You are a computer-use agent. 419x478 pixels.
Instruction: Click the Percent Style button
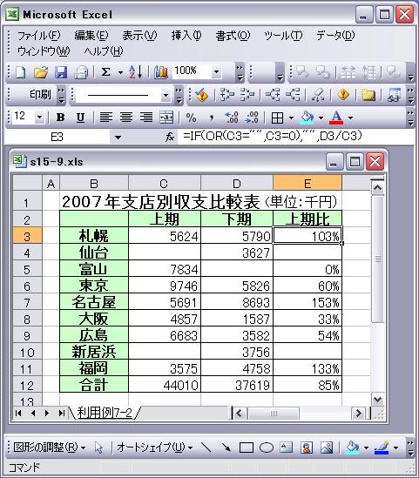pos(191,118)
